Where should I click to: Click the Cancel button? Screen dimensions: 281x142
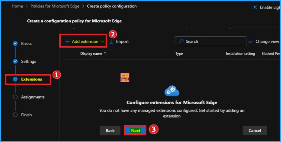tap(255, 130)
